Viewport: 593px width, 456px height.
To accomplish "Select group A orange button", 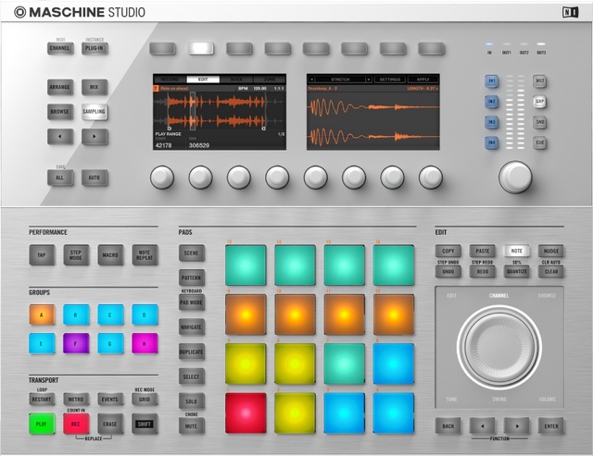I will click(42, 314).
